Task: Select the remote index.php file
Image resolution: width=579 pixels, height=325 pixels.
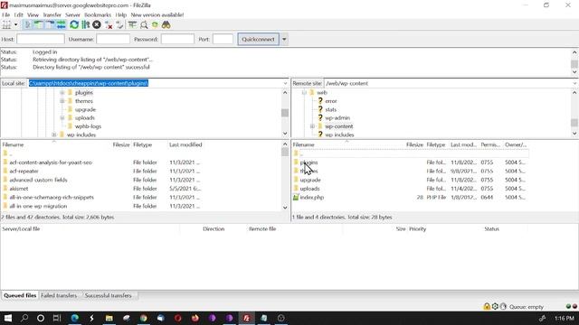Action: pyautogui.click(x=312, y=198)
